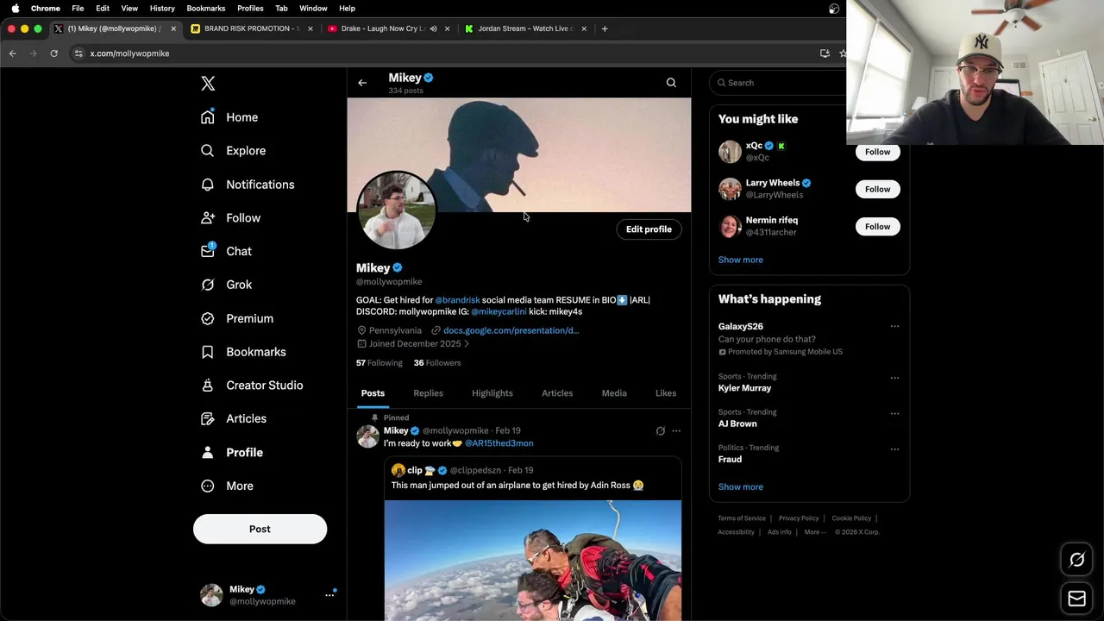Open the 36 Followers list
This screenshot has height=621, width=1104.
pyautogui.click(x=437, y=363)
